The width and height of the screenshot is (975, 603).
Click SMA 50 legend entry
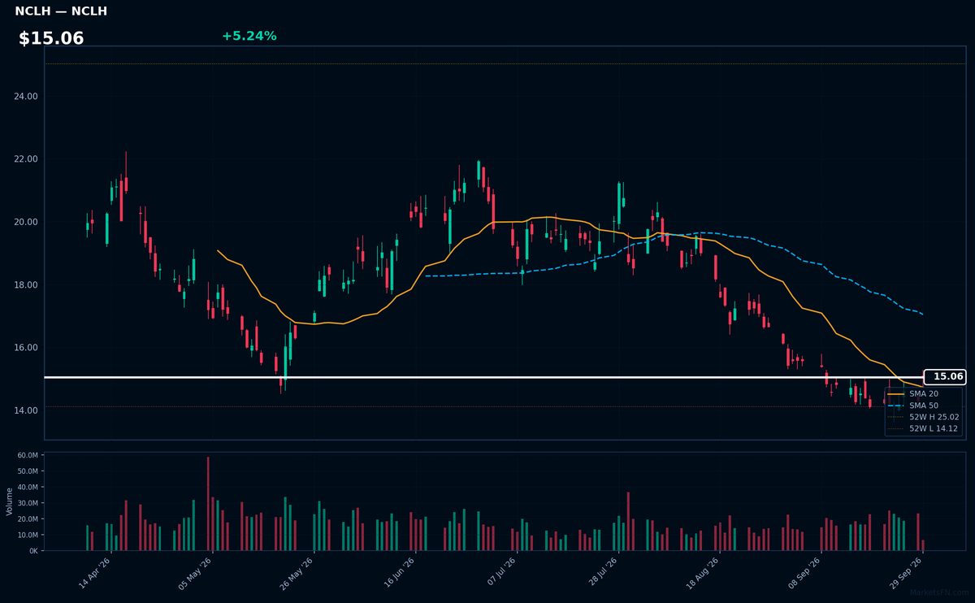[924, 405]
